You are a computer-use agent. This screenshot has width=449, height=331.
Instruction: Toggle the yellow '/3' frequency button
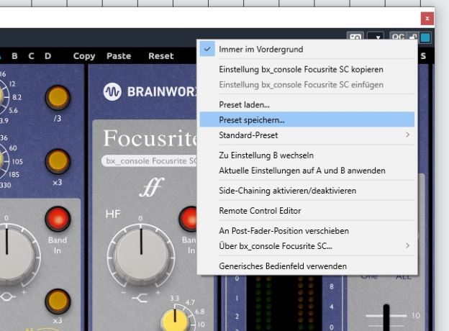[58, 98]
